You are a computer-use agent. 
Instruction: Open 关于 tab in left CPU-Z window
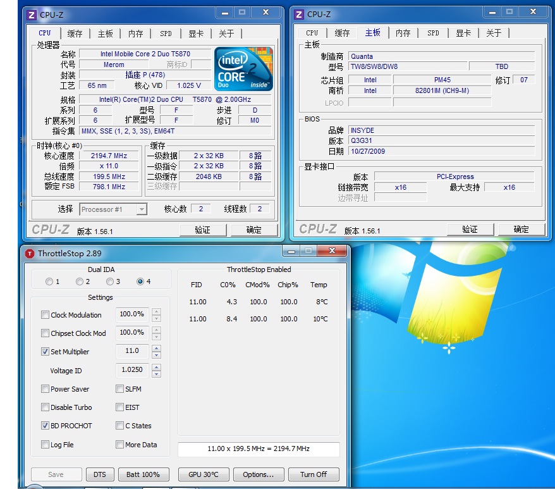coord(226,34)
